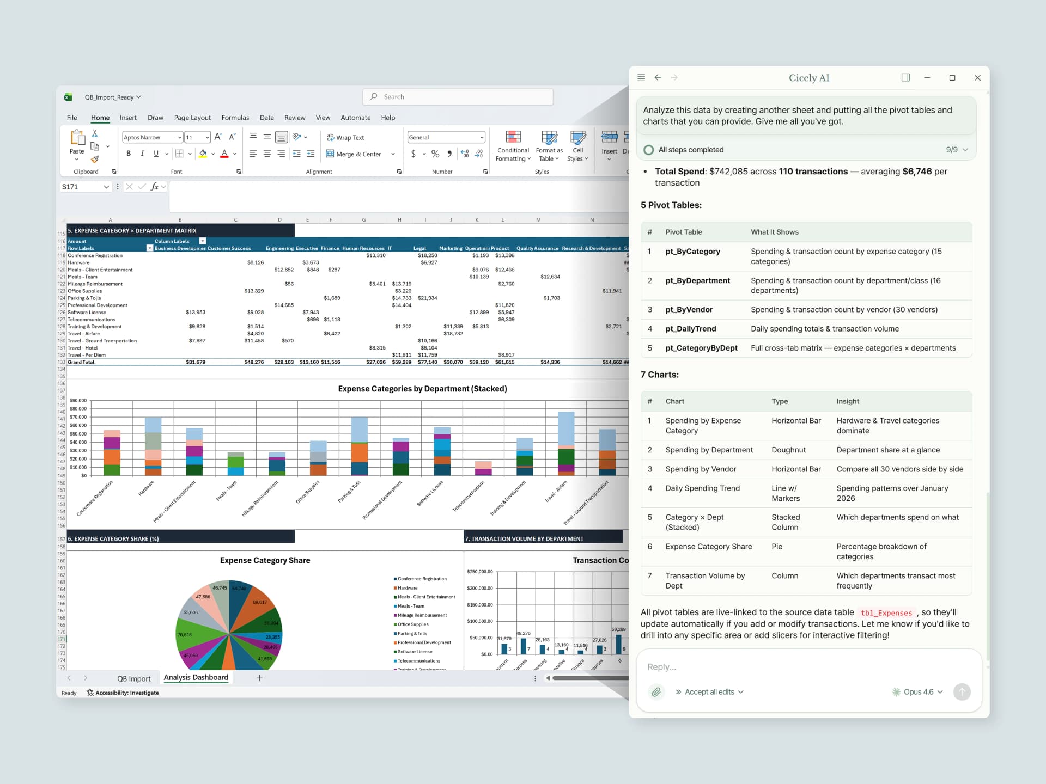
Task: Open the font name dropdown
Action: pyautogui.click(x=181, y=137)
